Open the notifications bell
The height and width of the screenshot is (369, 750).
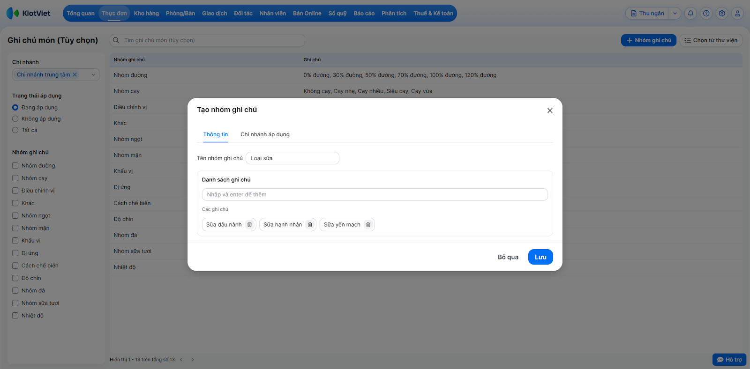coord(690,14)
